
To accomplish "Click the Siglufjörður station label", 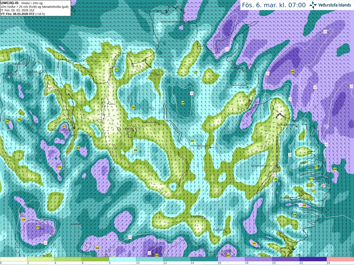I will (x=19, y=64).
